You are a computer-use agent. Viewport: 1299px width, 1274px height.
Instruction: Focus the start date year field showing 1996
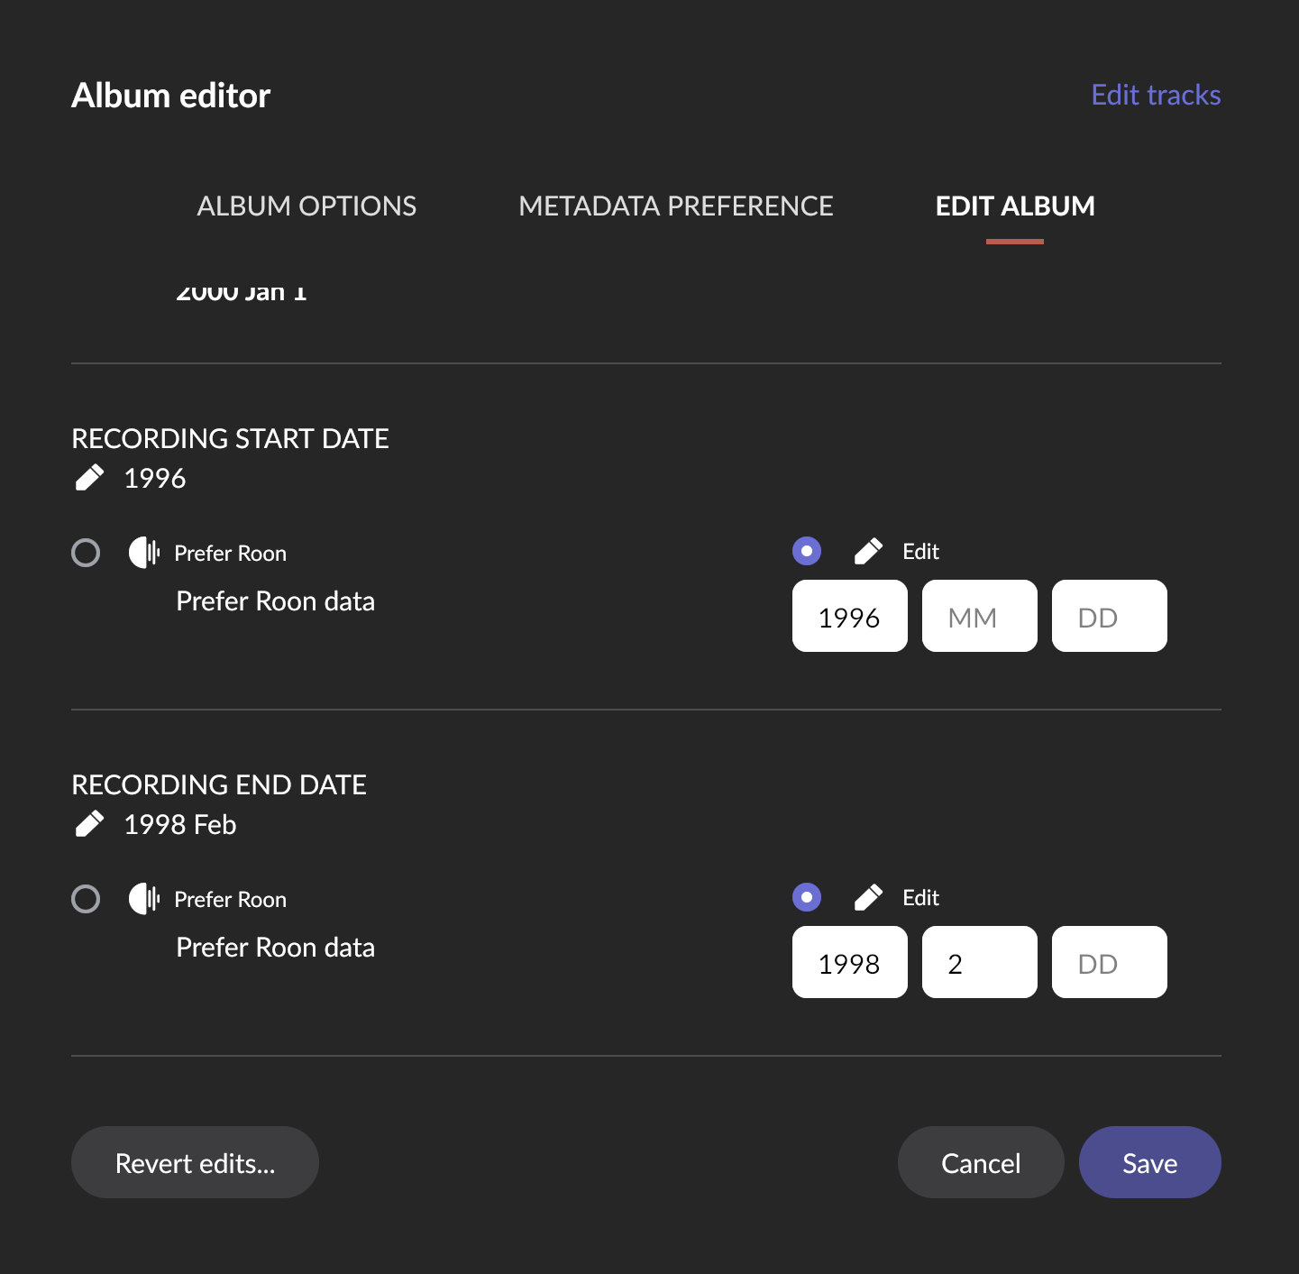(x=849, y=617)
